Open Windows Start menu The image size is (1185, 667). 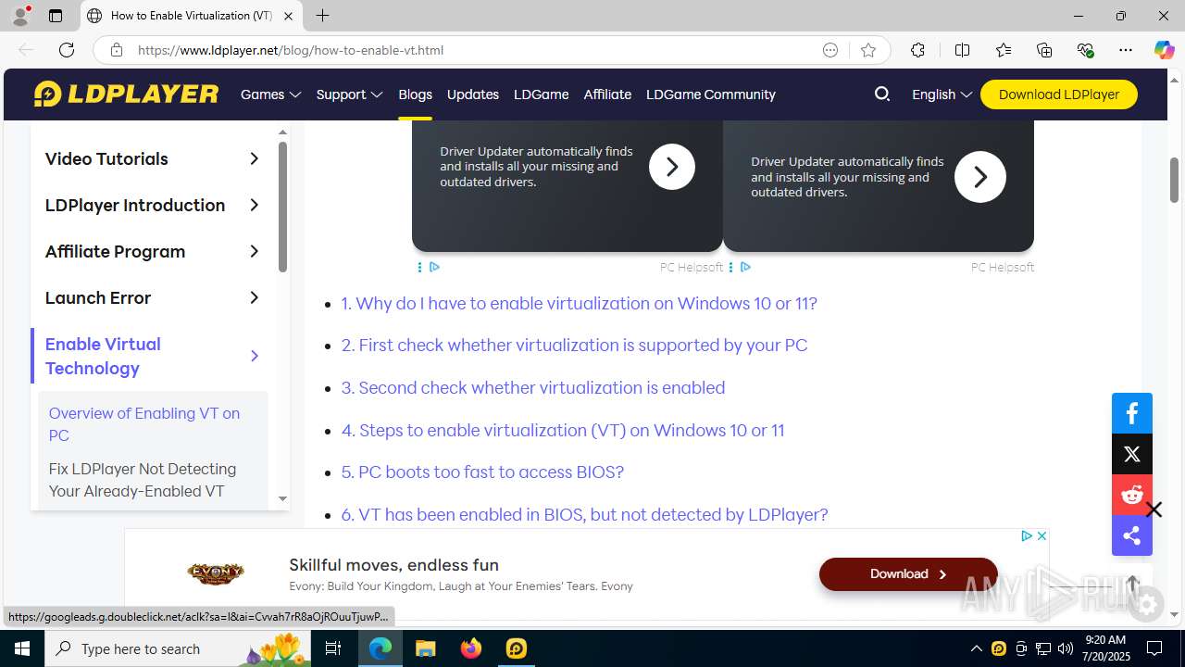coord(21,648)
